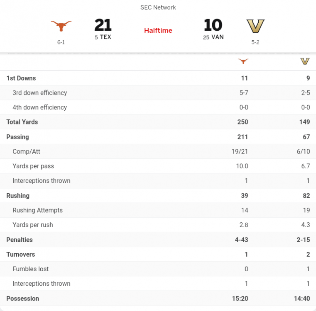Select the Possession row label

(23, 299)
